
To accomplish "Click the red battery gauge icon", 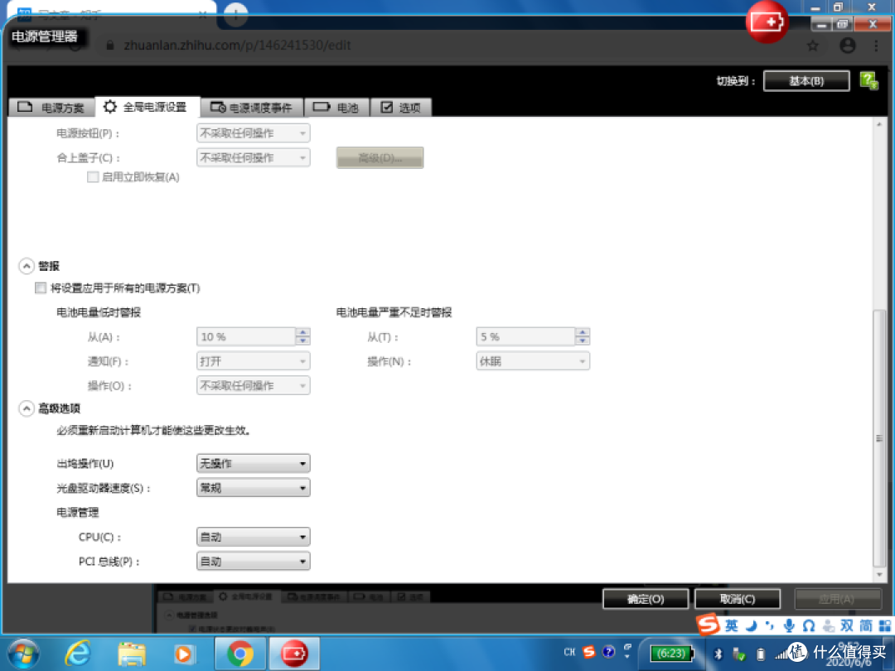I will [767, 22].
